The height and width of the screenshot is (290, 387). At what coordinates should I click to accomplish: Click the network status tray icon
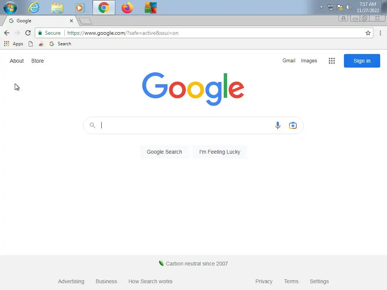330,7
